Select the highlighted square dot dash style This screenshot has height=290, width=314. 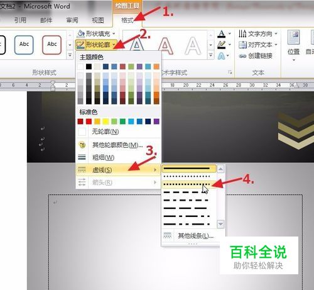pos(189,184)
